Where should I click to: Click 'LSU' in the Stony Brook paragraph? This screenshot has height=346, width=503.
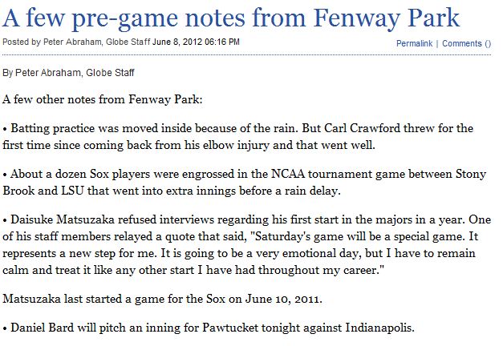click(72, 191)
